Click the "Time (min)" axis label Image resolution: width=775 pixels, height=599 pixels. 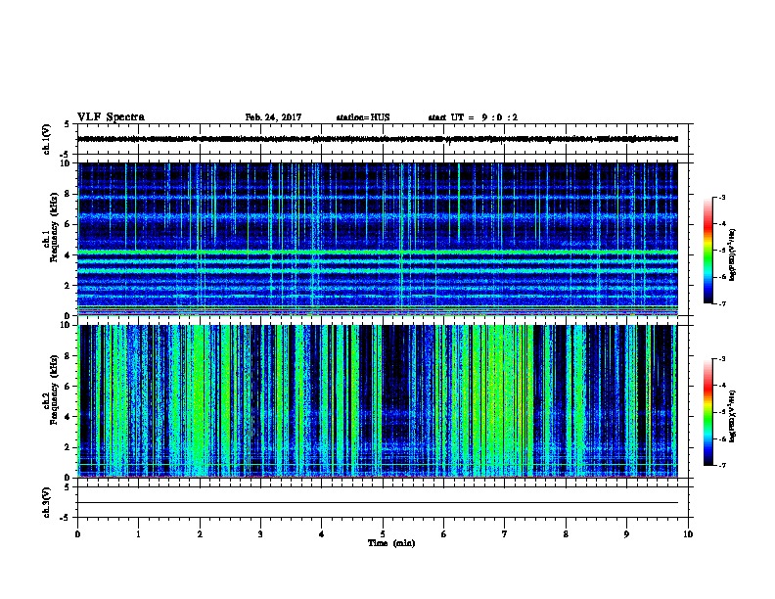pyautogui.click(x=391, y=543)
